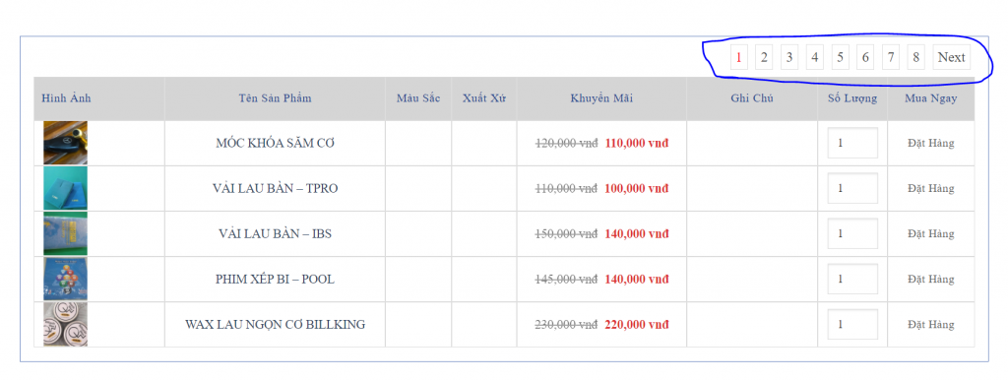1008x381 pixels.
Task: Select the Tên Sản Phẩm column header
Action: coord(276,98)
